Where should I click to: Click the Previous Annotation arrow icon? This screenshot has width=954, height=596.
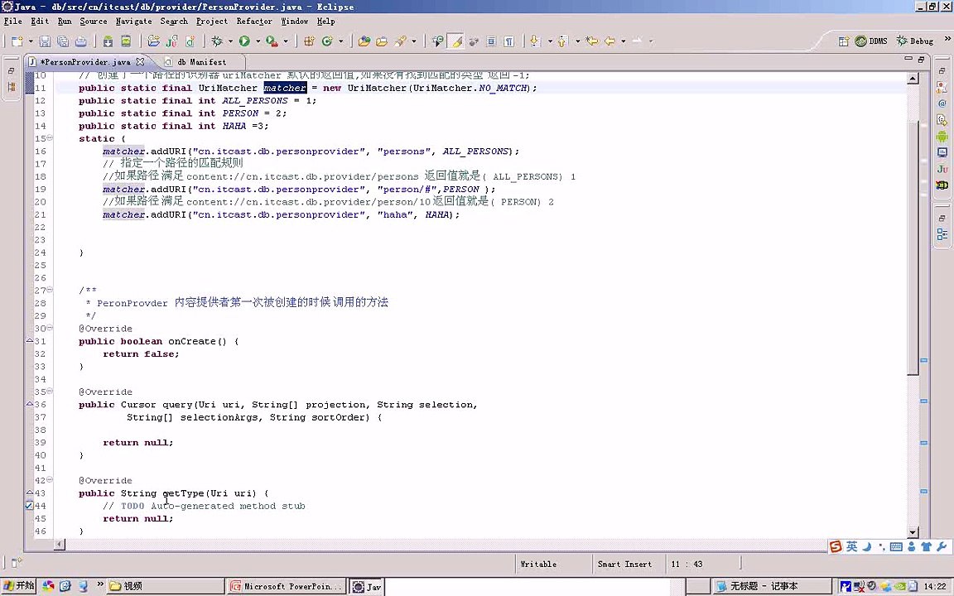562,41
